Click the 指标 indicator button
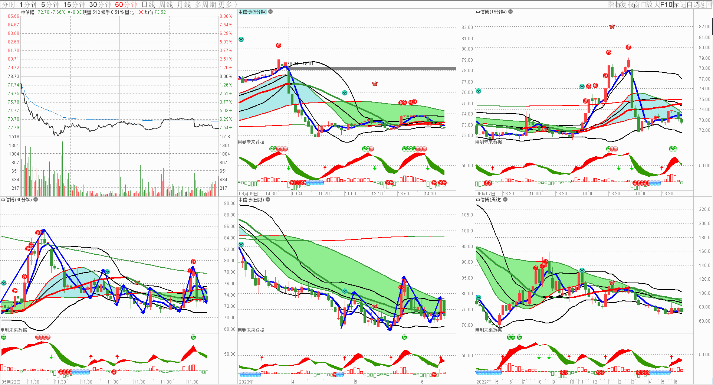The image size is (713, 385). click(x=614, y=4)
